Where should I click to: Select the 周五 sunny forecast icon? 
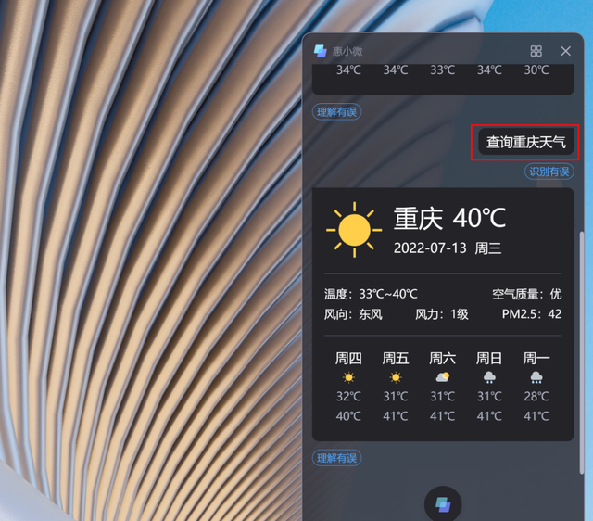pyautogui.click(x=396, y=377)
